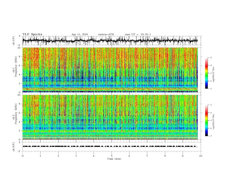The image size is (226, 175).
Task: Click the "VLF Spectra" plot title
Action: pyautogui.click(x=32, y=34)
